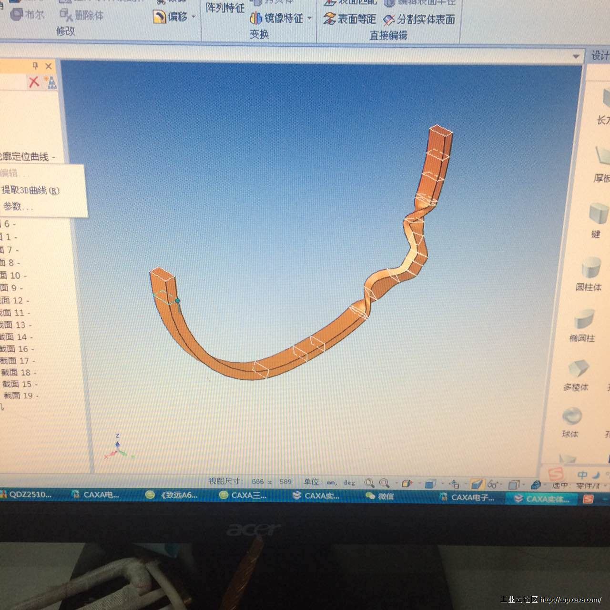Open the 偏移 dropdown arrow
The height and width of the screenshot is (610, 610).
click(193, 17)
